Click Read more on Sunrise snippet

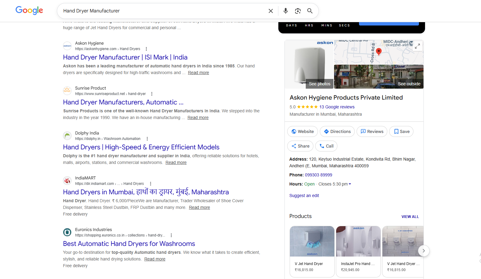198,117
